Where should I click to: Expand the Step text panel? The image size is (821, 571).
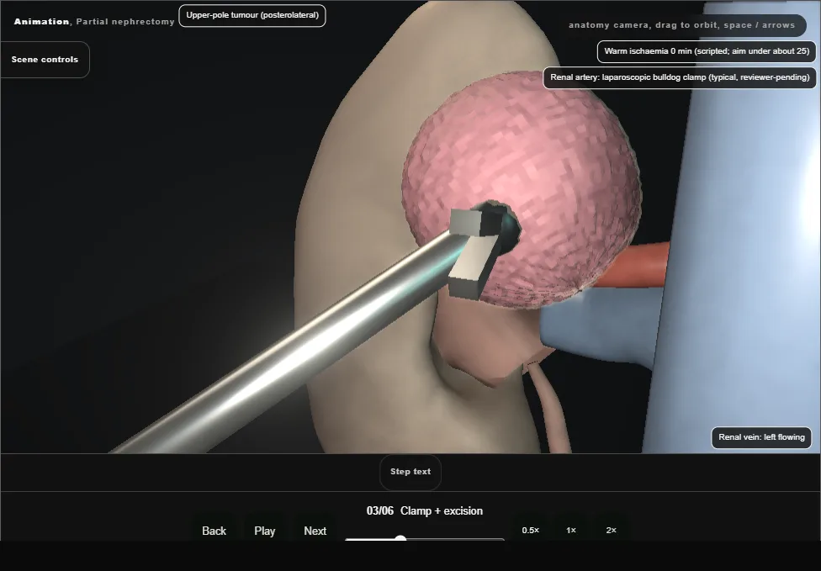(x=410, y=472)
